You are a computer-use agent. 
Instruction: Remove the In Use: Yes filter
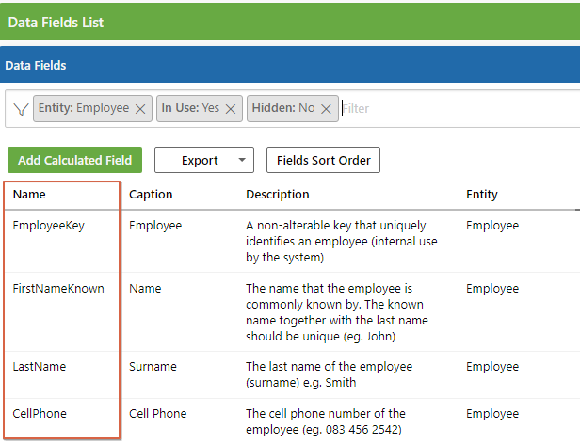(231, 109)
